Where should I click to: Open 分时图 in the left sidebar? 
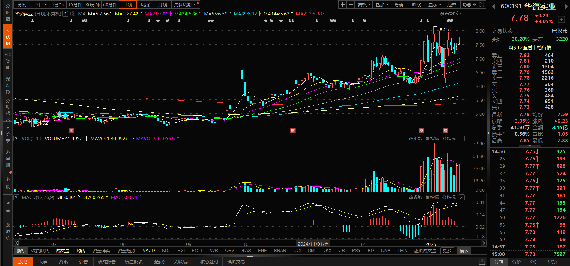click(x=8, y=12)
